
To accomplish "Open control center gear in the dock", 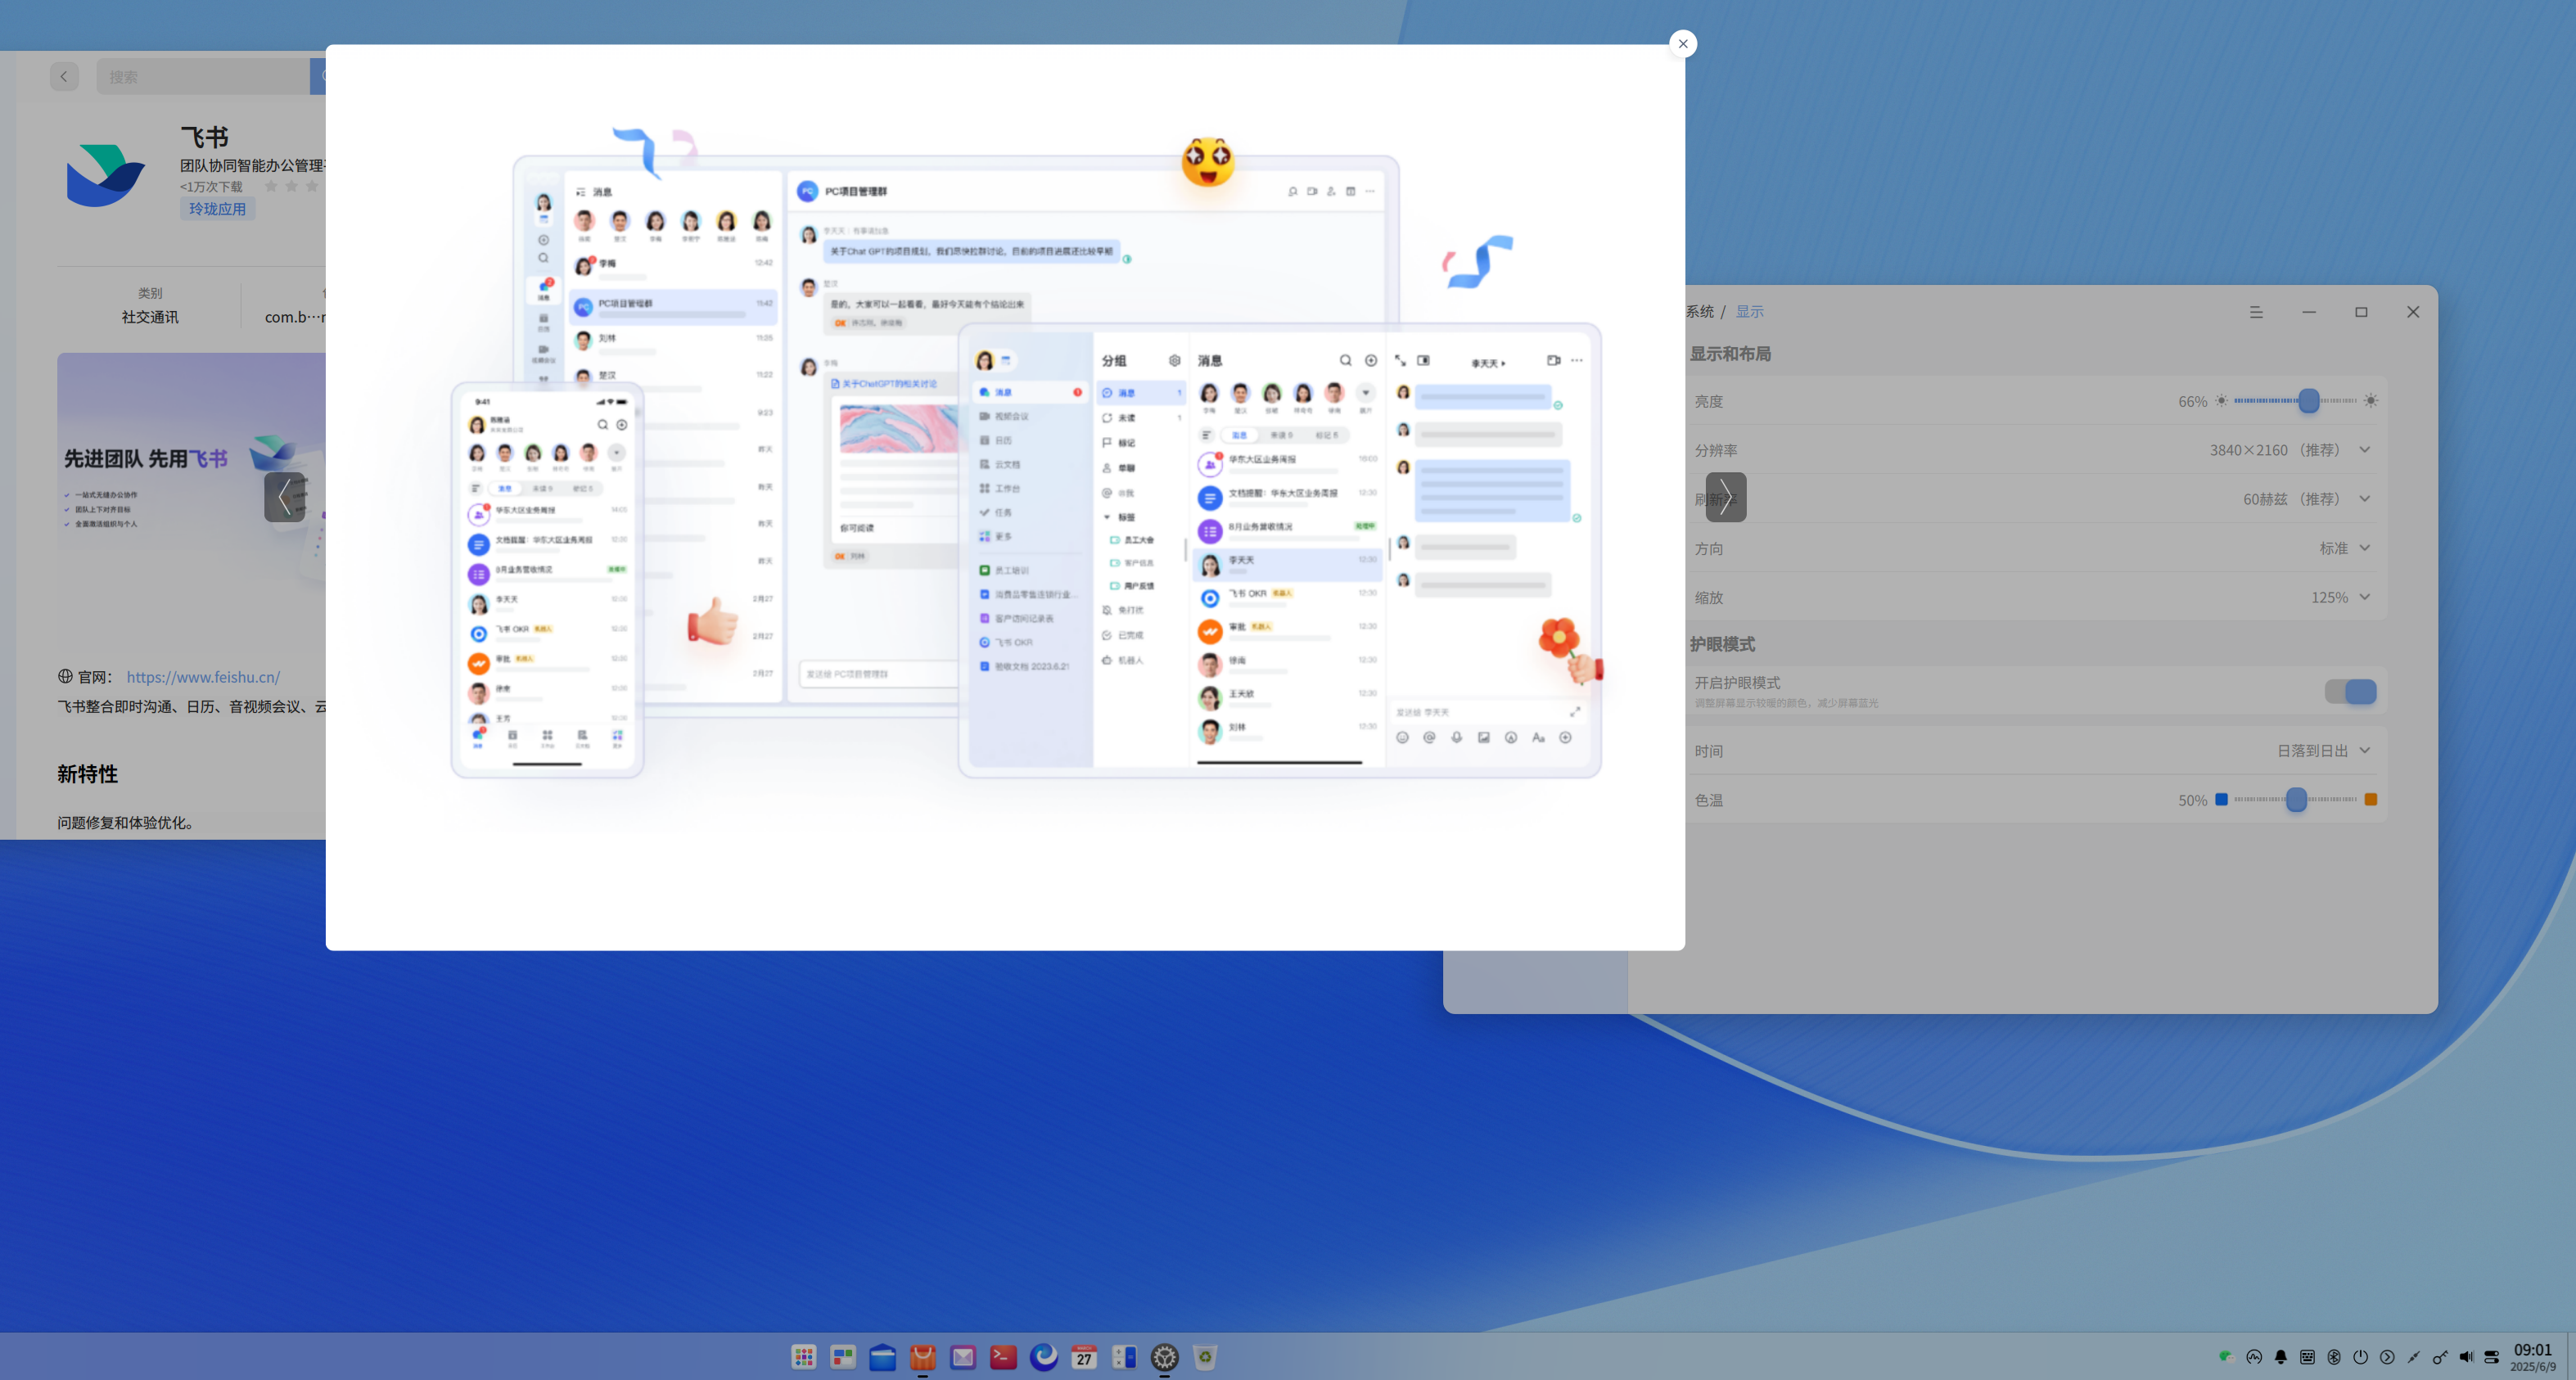I will pyautogui.click(x=1165, y=1357).
